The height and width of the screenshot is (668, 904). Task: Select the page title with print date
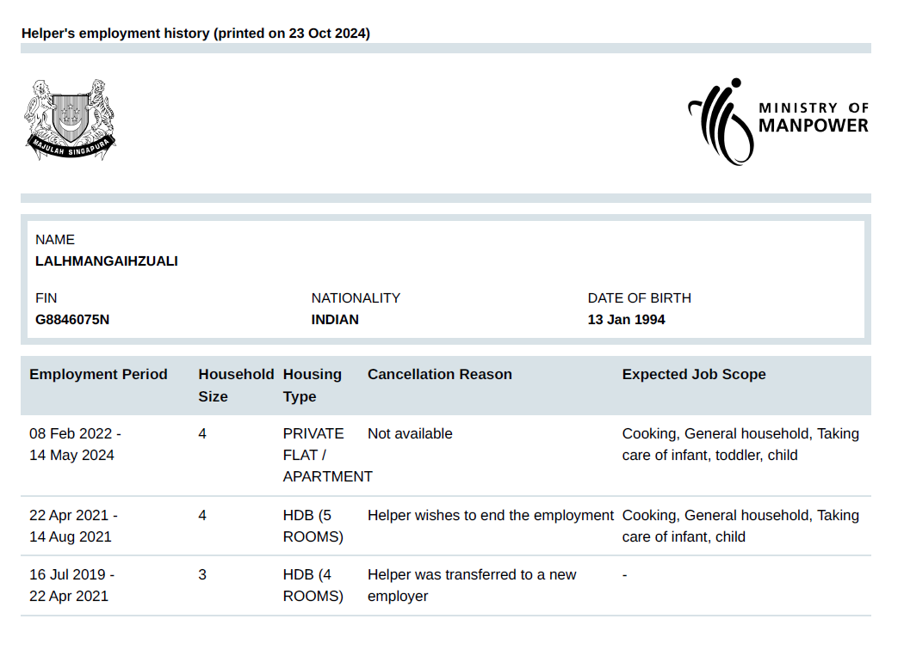point(195,34)
